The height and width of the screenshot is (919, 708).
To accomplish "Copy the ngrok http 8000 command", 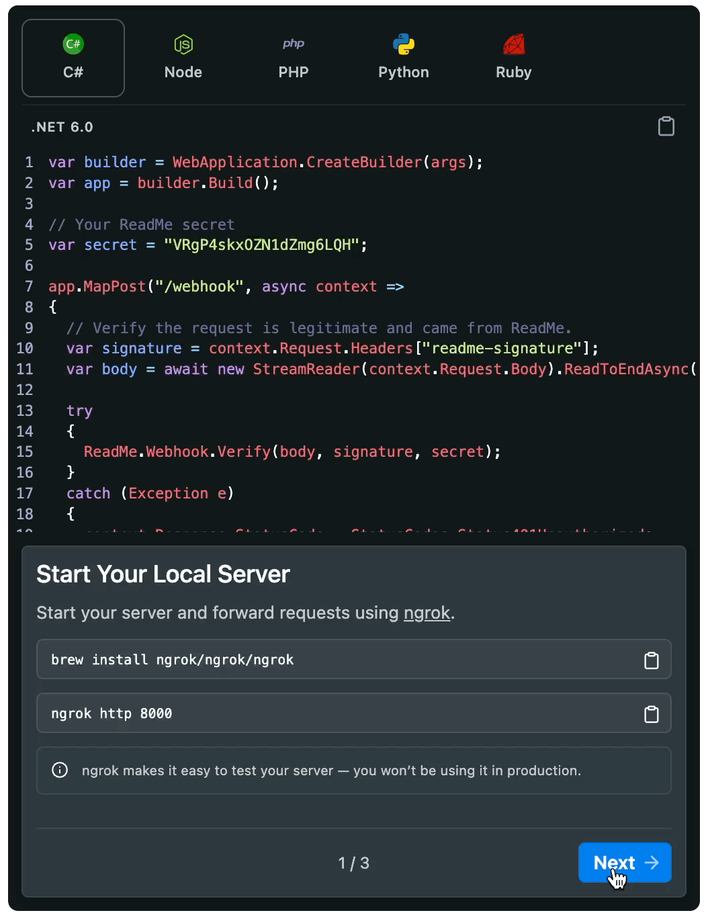I will (652, 714).
